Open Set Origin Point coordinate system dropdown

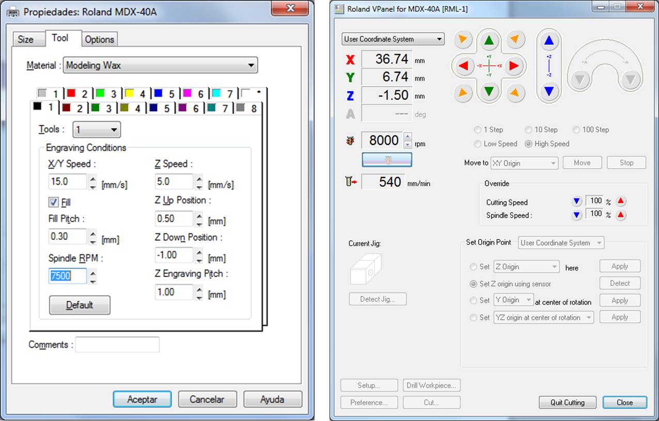point(561,243)
